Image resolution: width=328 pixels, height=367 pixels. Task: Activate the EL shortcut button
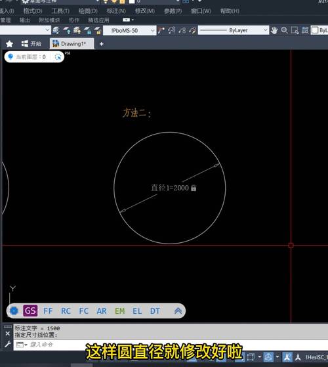coord(137,311)
